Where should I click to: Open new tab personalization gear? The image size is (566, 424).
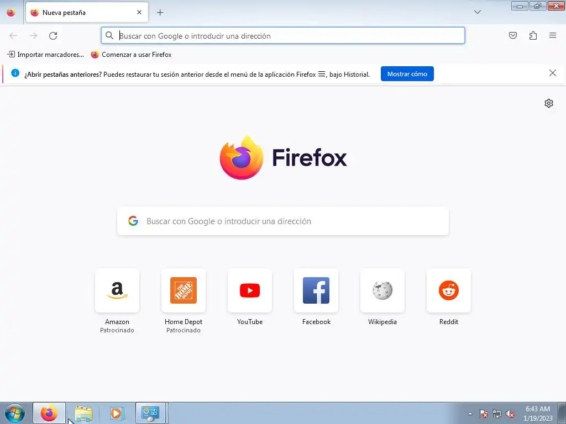[x=549, y=103]
